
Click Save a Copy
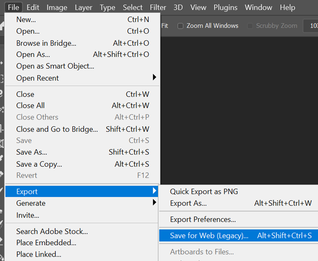(x=39, y=164)
